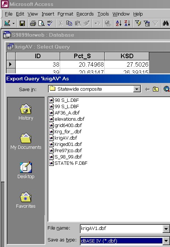Open History in the places bar
Screen dimensions: 170x247
[x=26, y=112]
